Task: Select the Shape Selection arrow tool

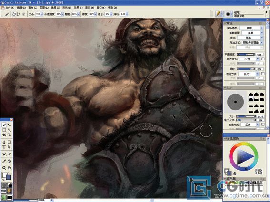Action: click(10, 147)
